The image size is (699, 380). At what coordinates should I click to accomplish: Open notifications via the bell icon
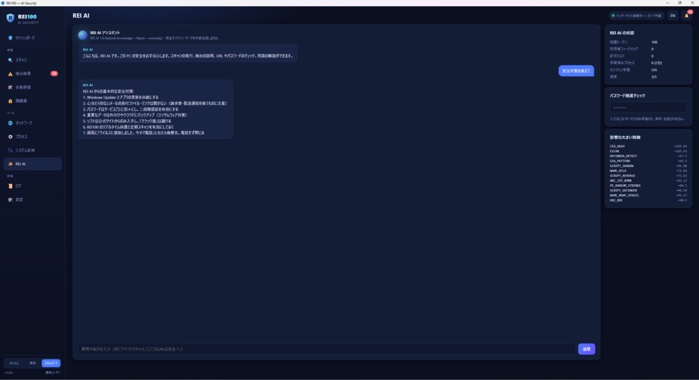687,16
